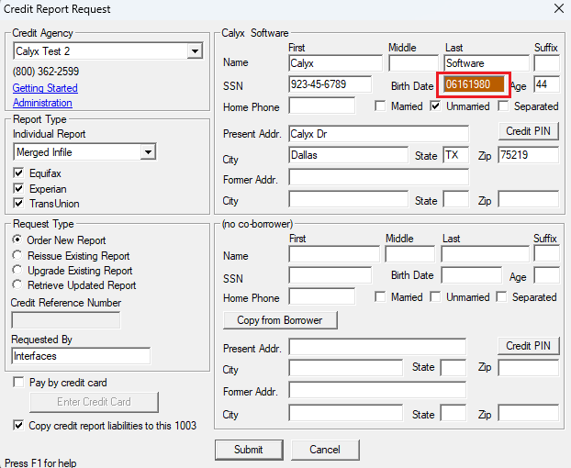Click borrower Zip field 75219
Image resolution: width=571 pixels, height=468 pixels.
coord(529,155)
